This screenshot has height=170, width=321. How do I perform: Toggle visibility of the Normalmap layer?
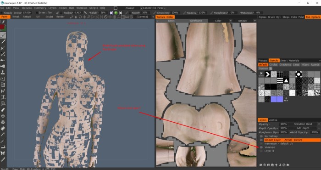tap(261, 136)
